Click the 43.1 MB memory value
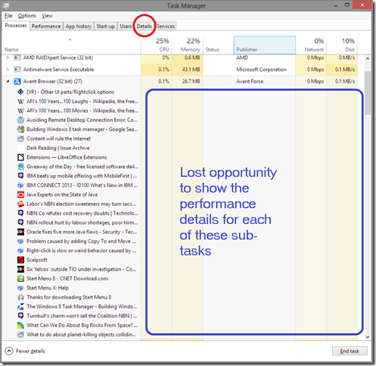The height and width of the screenshot is (366, 376). pos(191,70)
